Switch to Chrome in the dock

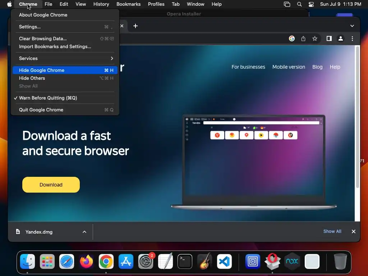[x=106, y=261]
